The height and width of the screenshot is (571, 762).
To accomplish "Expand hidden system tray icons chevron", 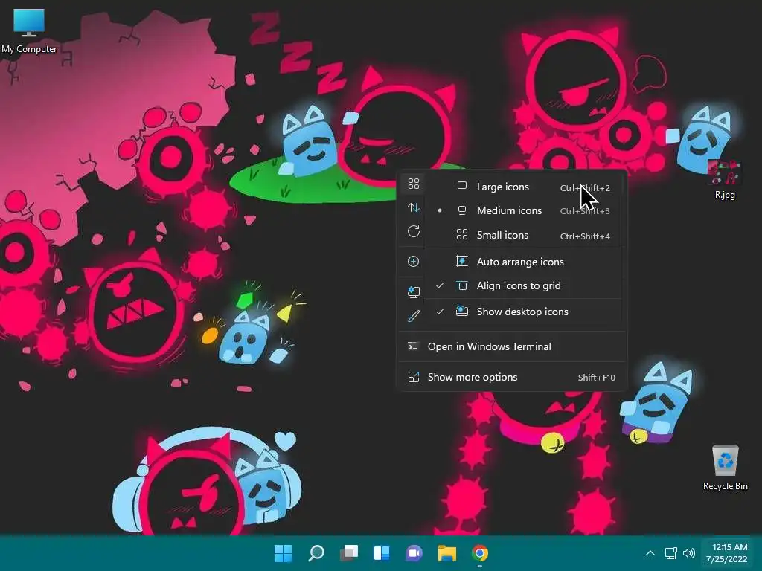I will click(x=650, y=553).
